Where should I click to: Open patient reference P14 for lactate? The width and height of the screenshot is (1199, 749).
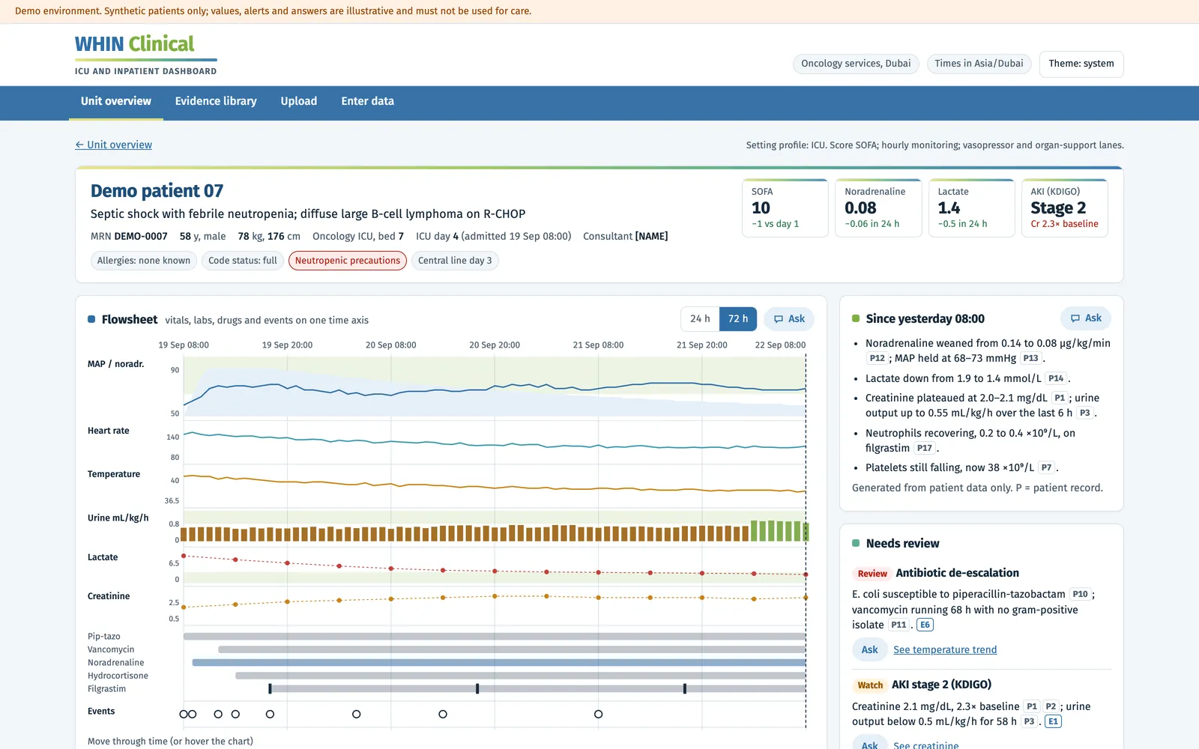pos(1056,379)
